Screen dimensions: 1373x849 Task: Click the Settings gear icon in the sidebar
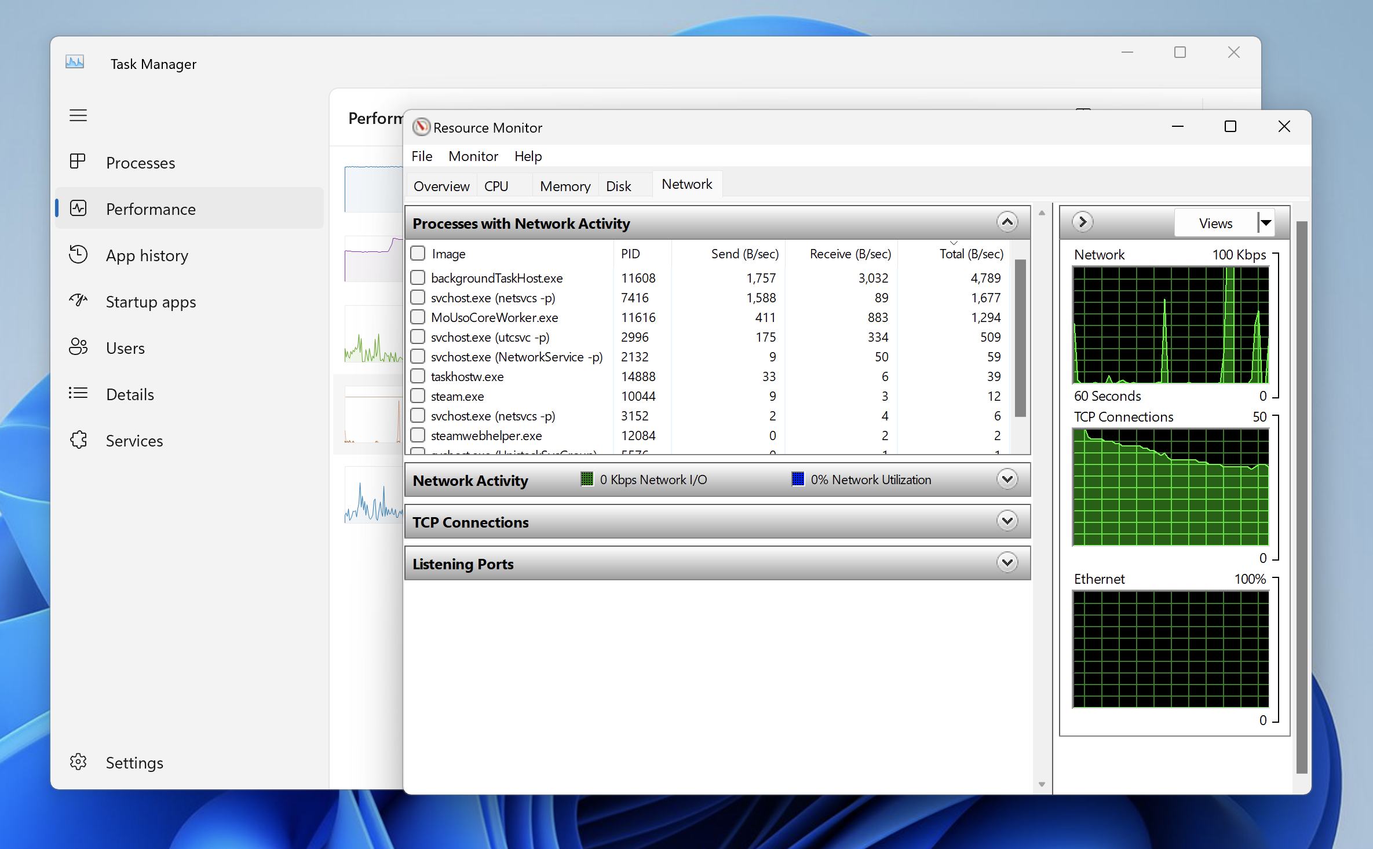[x=78, y=762]
